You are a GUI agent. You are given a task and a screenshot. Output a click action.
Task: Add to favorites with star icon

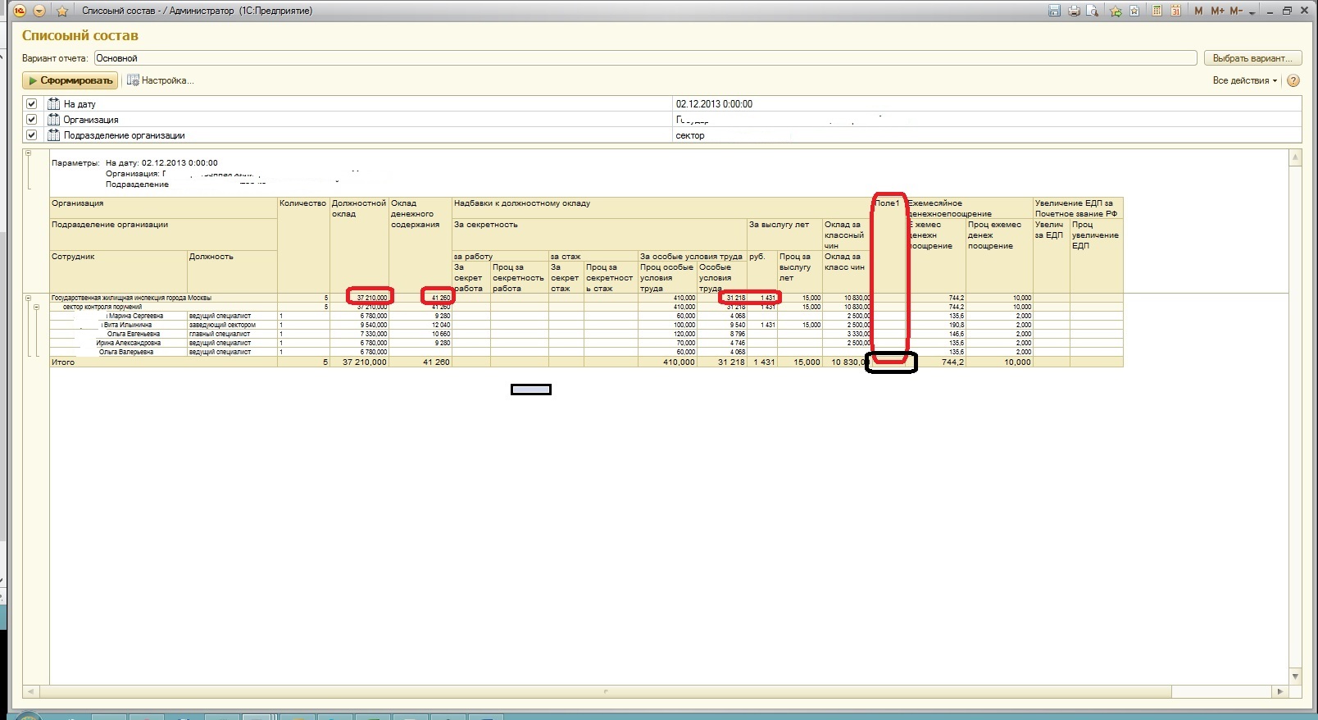[x=62, y=11]
